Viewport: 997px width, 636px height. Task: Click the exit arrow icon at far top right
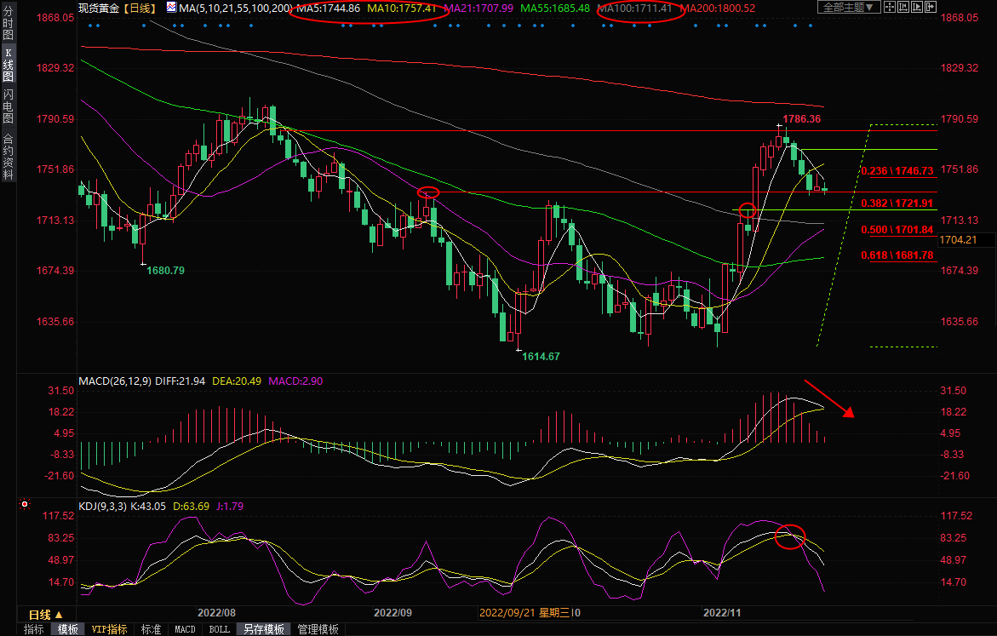pyautogui.click(x=931, y=7)
